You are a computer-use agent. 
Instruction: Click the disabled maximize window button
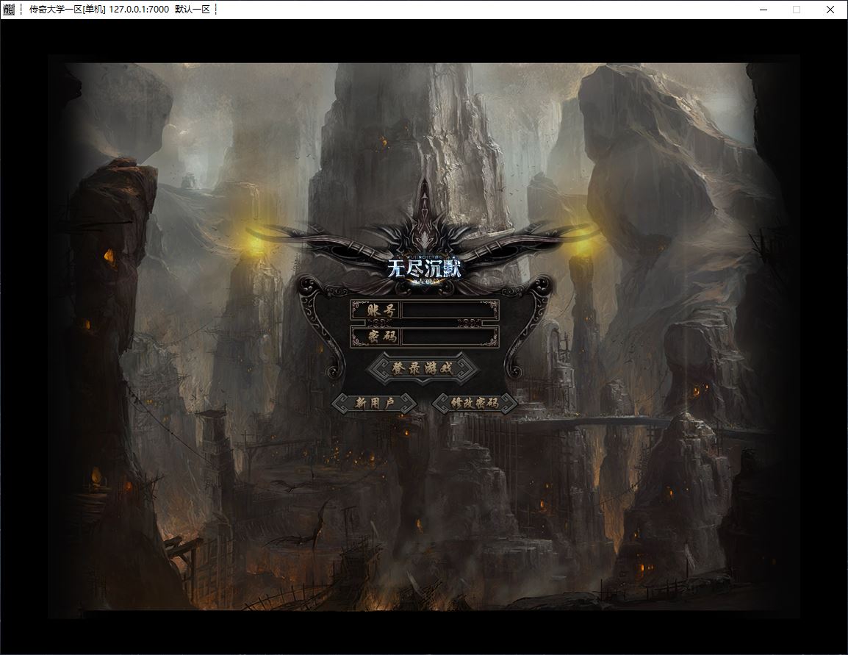click(797, 10)
